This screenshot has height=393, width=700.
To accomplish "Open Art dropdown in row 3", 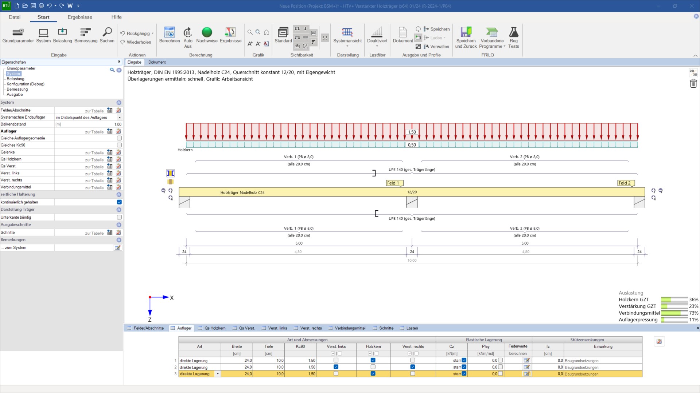I will (x=218, y=374).
